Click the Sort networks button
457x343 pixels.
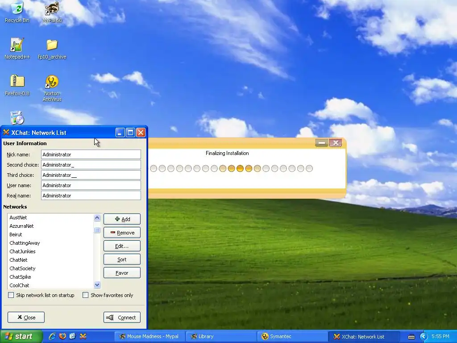(122, 259)
